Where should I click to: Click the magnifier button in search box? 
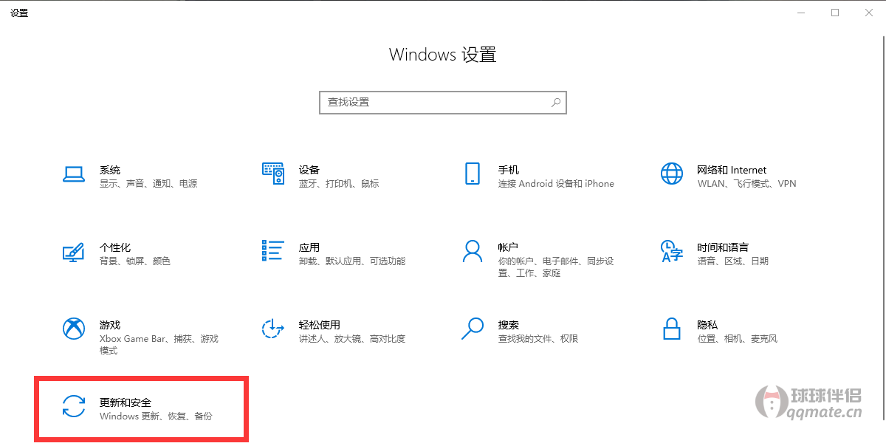[x=556, y=103]
